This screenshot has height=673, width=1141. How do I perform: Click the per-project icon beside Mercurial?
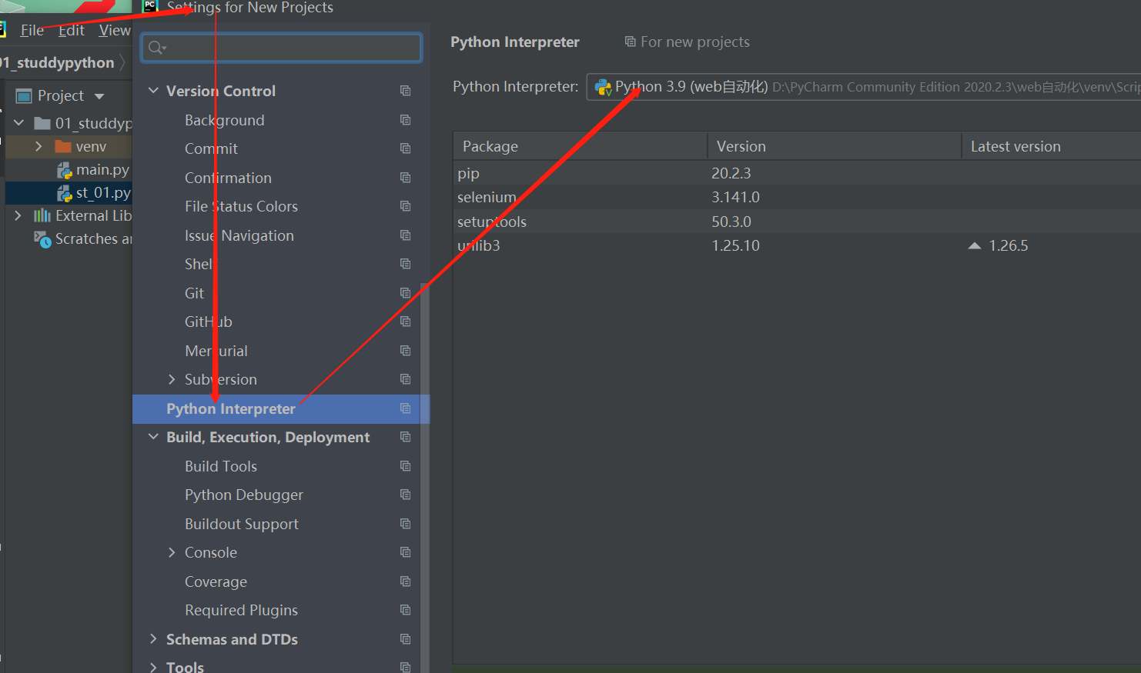tap(405, 351)
